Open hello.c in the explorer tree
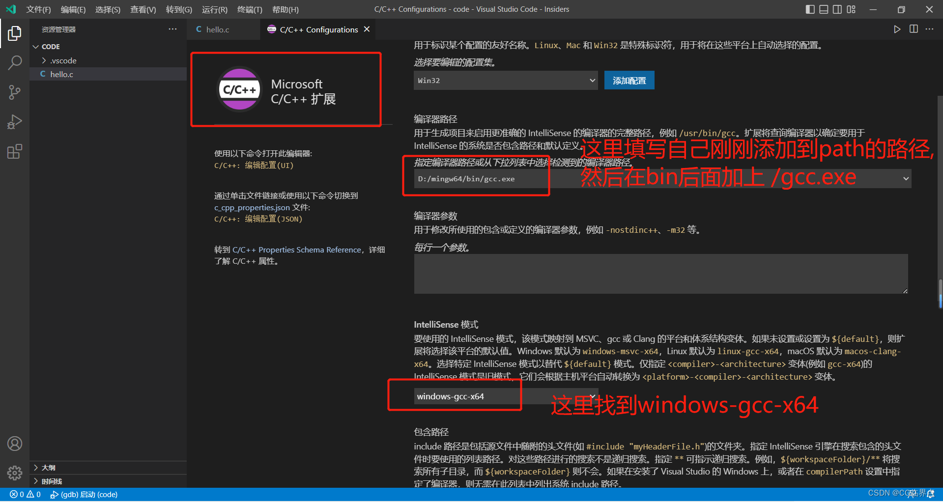The height and width of the screenshot is (502, 943). 108,74
